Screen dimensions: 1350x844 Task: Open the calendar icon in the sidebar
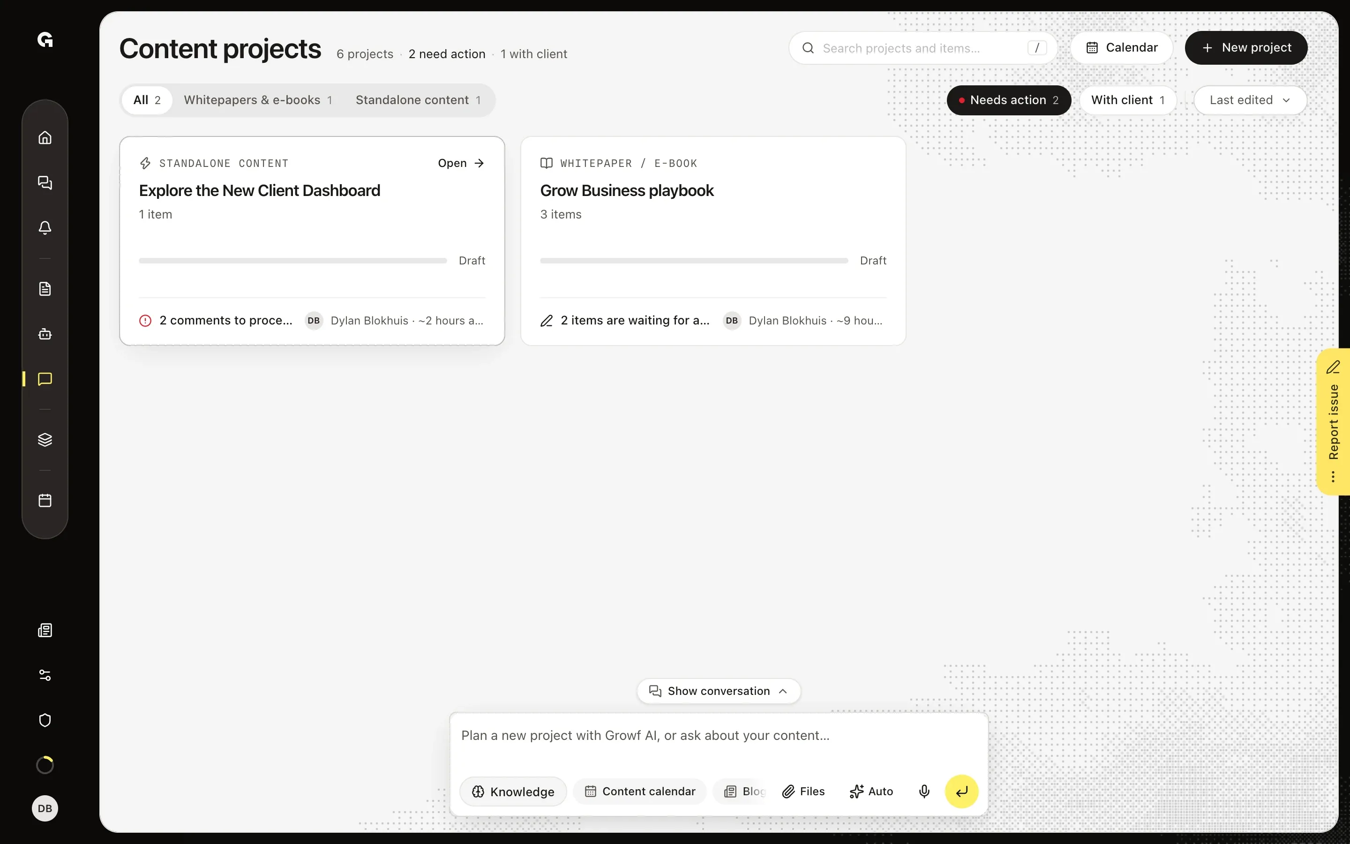coord(45,500)
